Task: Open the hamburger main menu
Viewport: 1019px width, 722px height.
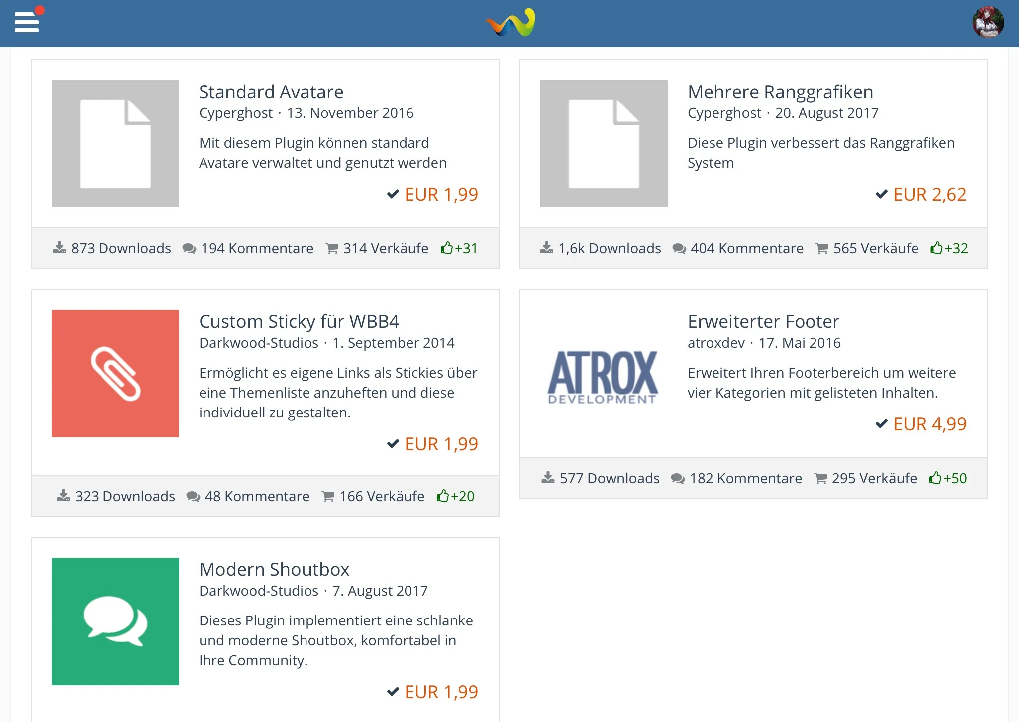Action: click(x=27, y=23)
